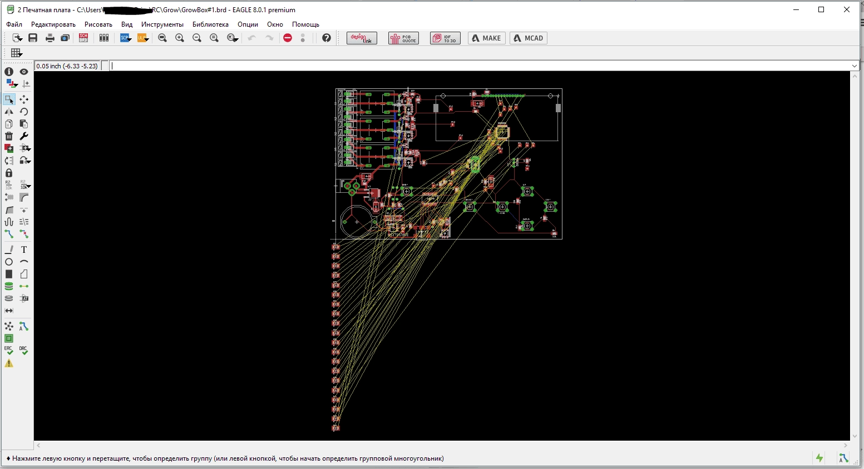
Task: Select the Rectangle tool
Action: point(9,274)
